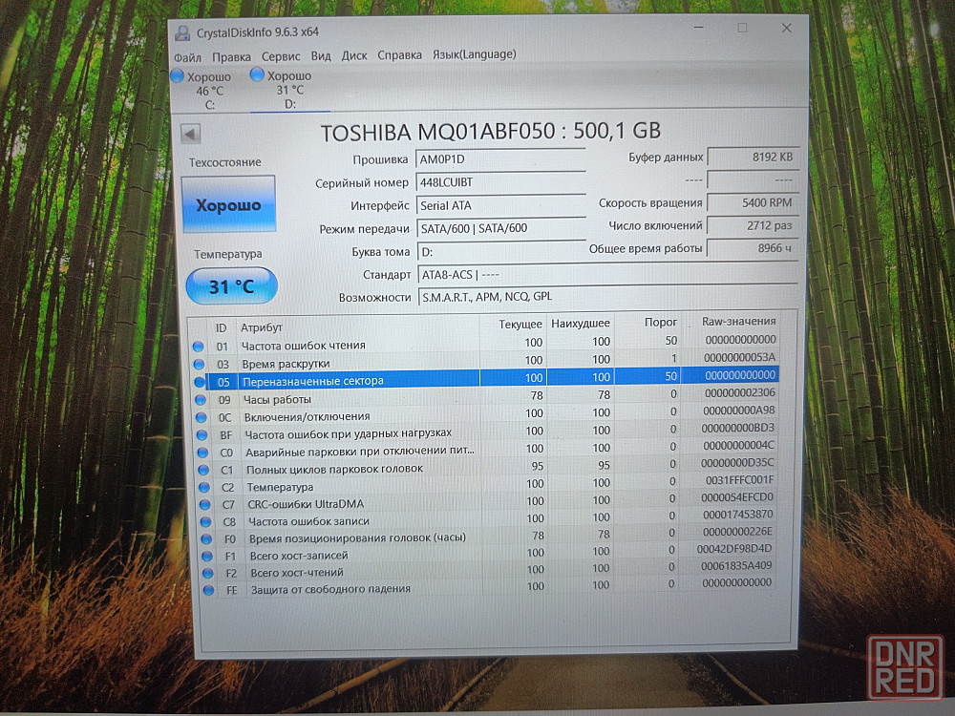Click the rotation speed value 5400 RPM
This screenshot has width=955, height=716.
point(753,202)
